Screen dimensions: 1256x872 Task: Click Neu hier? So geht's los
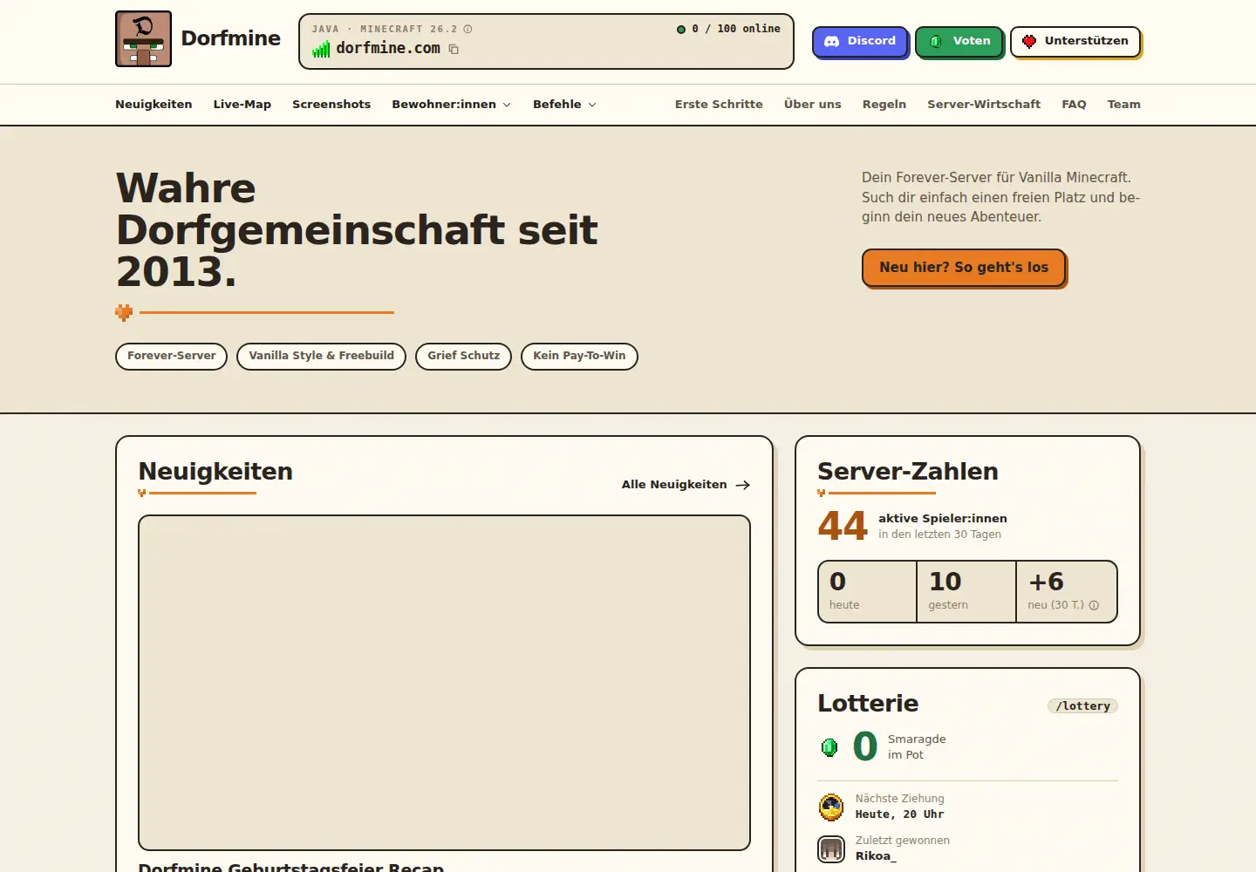coord(964,268)
